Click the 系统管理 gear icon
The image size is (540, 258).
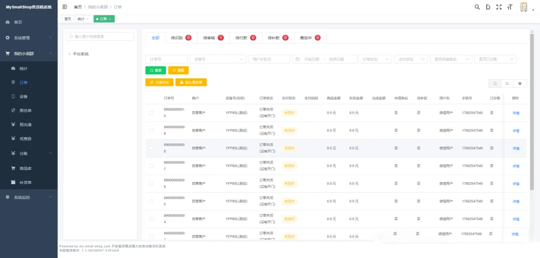pyautogui.click(x=7, y=38)
